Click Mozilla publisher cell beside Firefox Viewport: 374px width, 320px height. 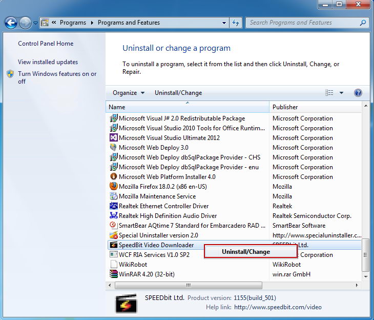click(x=282, y=187)
